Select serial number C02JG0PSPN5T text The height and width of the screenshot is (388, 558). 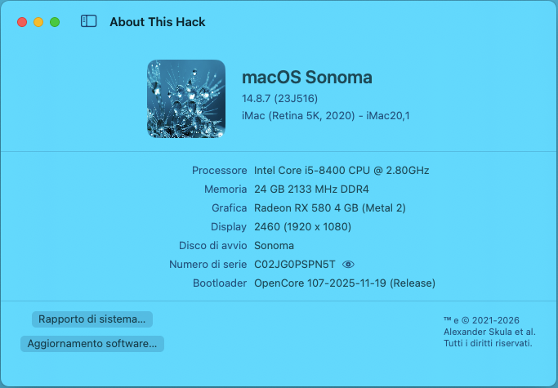tap(295, 265)
